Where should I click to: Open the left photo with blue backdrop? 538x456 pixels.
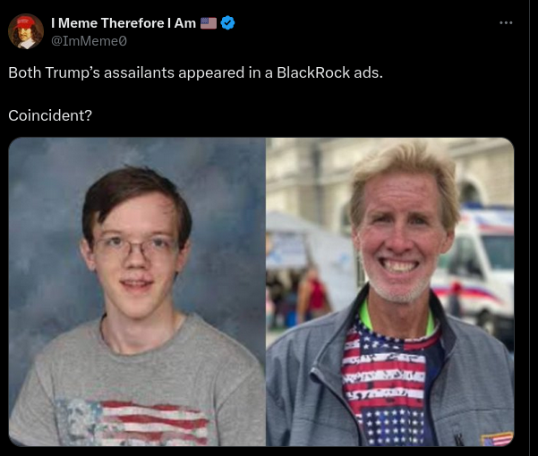tap(137, 291)
